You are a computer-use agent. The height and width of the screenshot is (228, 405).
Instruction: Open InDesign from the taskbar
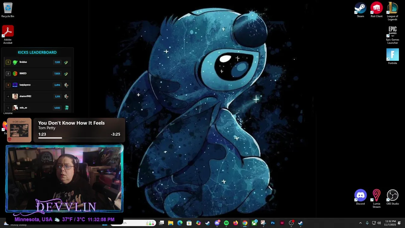coord(282,223)
